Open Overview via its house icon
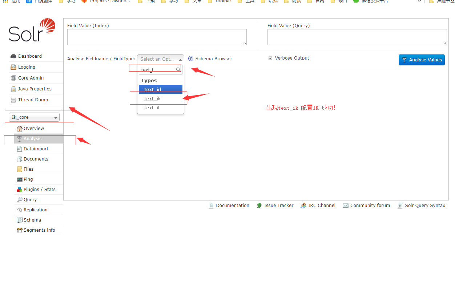 point(20,129)
